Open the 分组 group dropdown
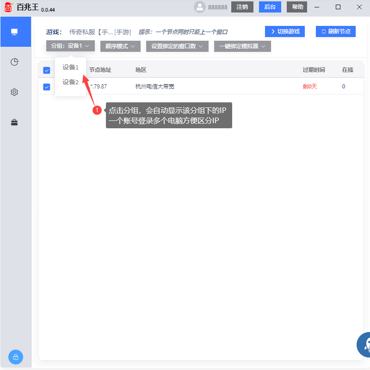The image size is (370, 370). coord(69,46)
